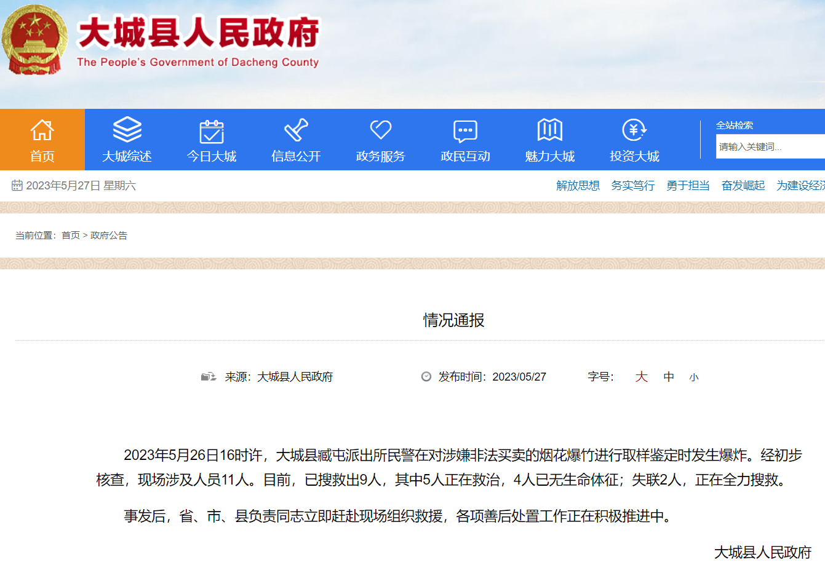Click the chat bubble icon above 政民互动
The height and width of the screenshot is (562, 825).
tap(465, 131)
